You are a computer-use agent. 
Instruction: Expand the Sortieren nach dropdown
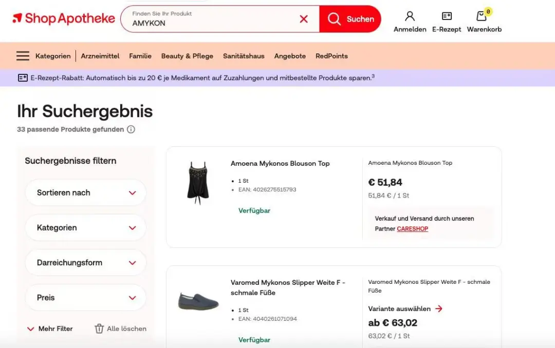click(x=85, y=193)
